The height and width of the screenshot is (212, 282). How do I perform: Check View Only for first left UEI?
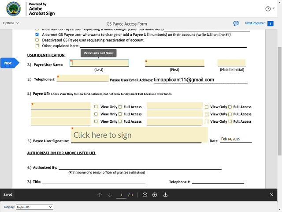click(x=96, y=107)
